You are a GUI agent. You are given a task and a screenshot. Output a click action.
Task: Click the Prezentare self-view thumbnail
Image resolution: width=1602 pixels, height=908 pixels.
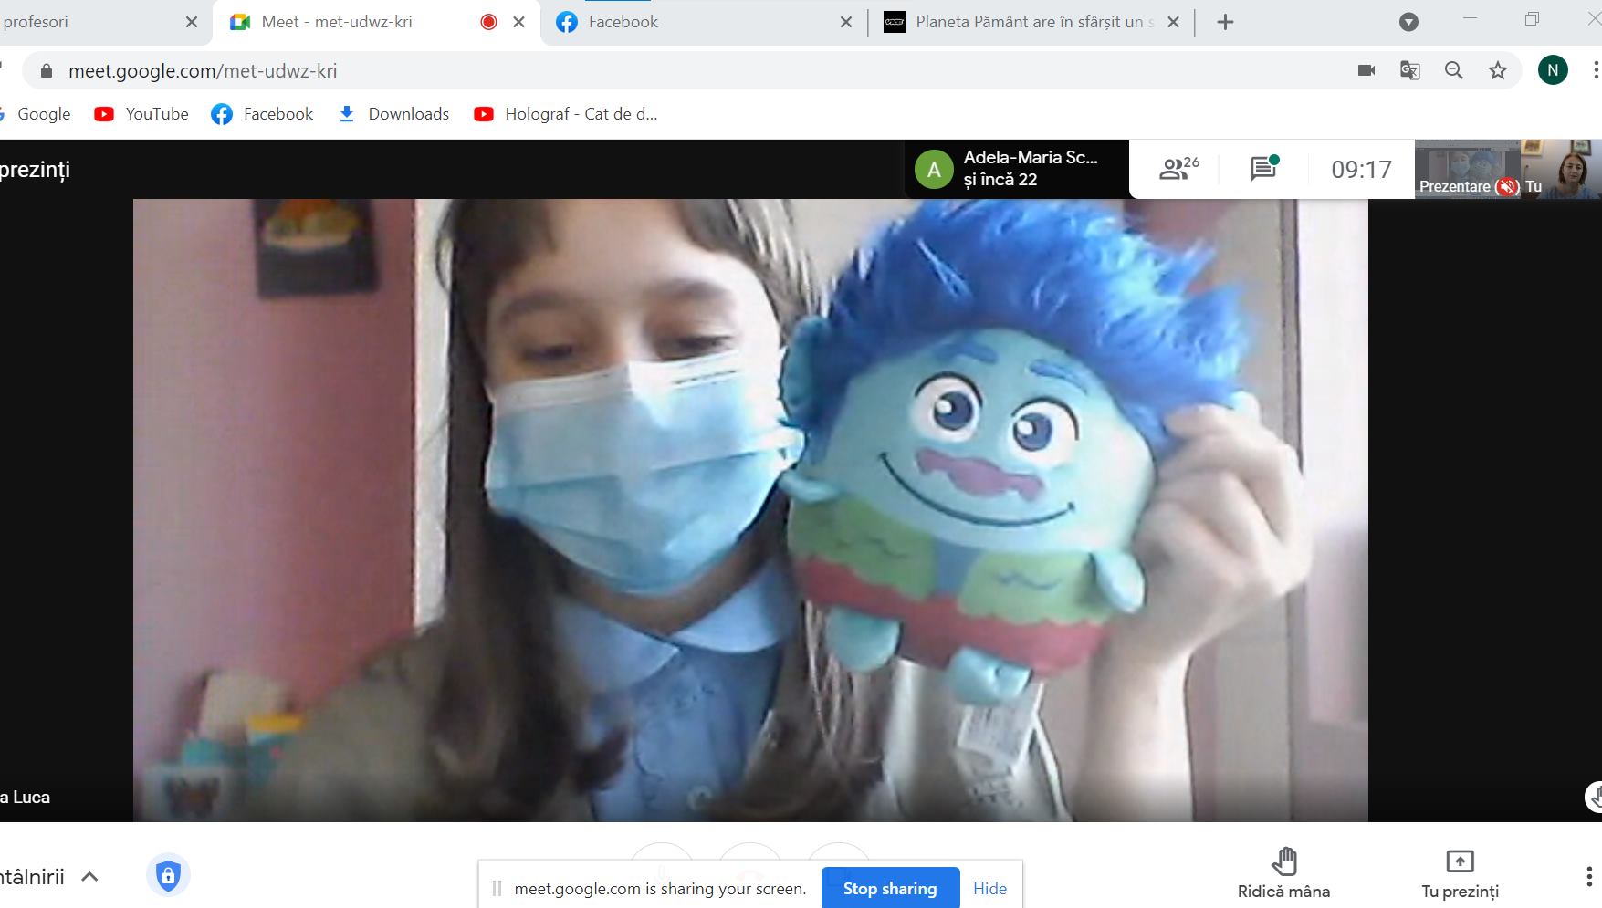click(1466, 169)
